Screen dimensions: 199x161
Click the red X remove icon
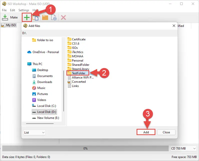pyautogui.click(x=63, y=17)
